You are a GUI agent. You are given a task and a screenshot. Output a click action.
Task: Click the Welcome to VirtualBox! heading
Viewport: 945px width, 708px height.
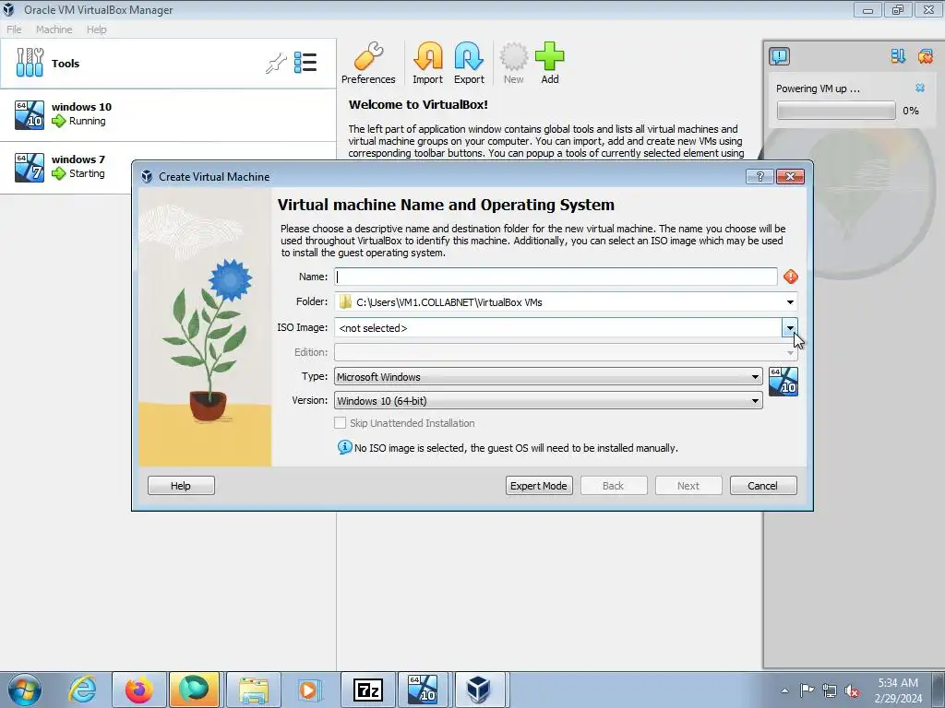pos(418,104)
